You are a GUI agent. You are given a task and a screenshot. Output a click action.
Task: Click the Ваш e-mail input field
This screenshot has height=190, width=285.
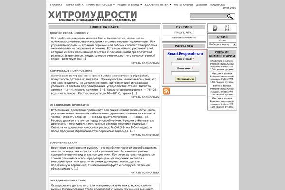(185, 64)
